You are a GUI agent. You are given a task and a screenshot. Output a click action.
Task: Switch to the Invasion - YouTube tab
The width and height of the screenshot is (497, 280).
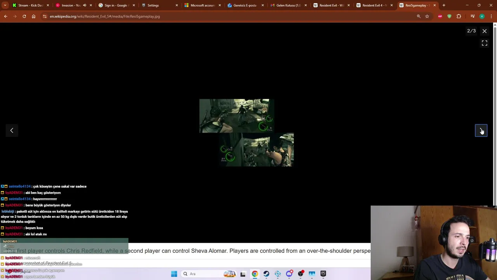(71, 5)
